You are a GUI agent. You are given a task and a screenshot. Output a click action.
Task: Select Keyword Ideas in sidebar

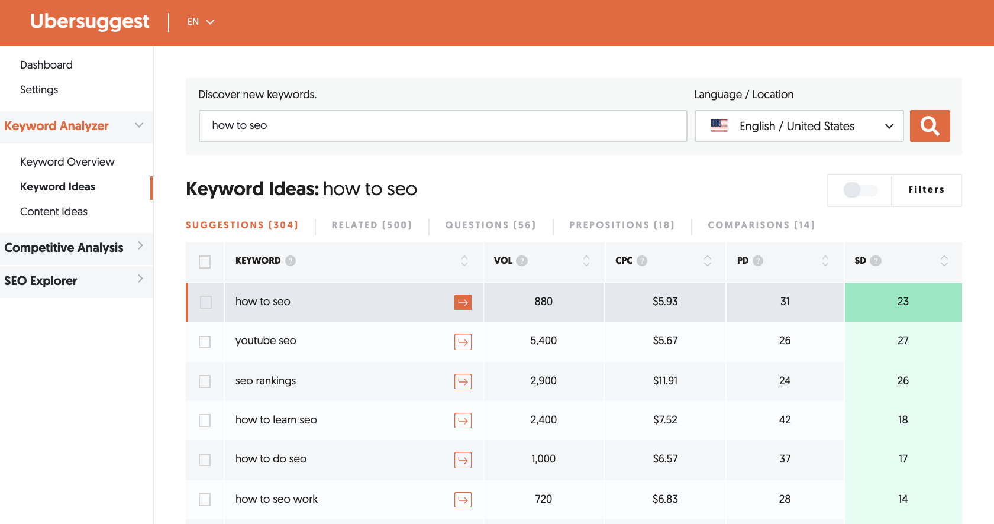pyautogui.click(x=57, y=187)
